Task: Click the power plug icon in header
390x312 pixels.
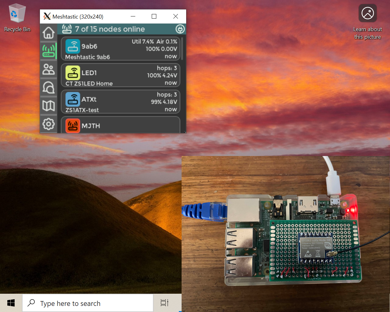Action: (180, 29)
